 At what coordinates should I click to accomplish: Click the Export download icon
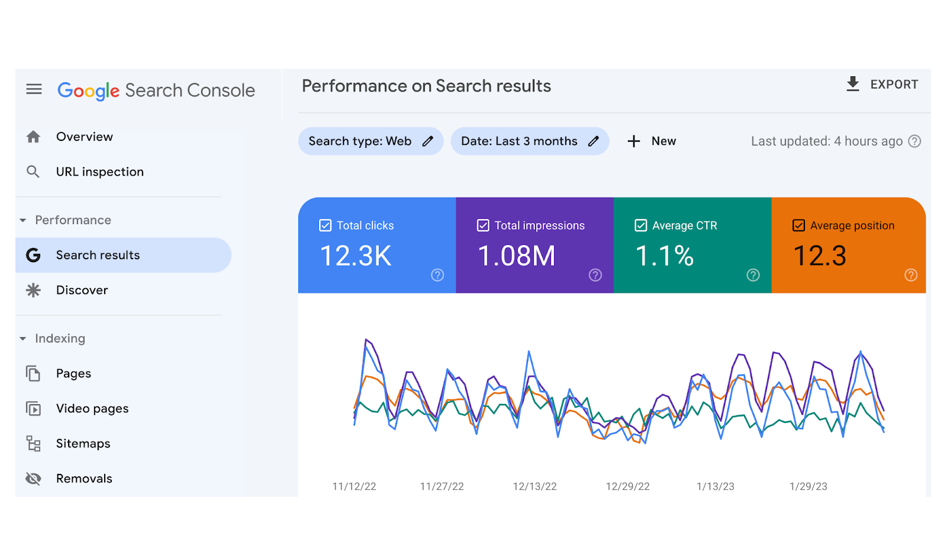852,84
